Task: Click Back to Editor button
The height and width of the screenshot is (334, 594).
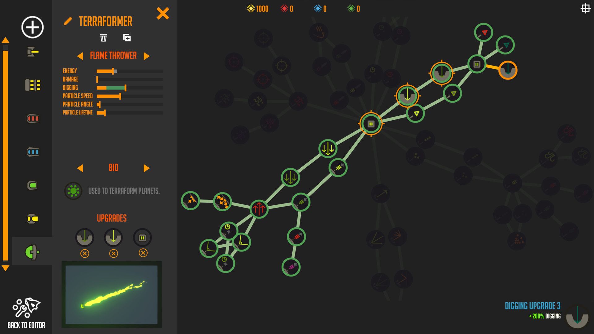Action: [x=27, y=313]
